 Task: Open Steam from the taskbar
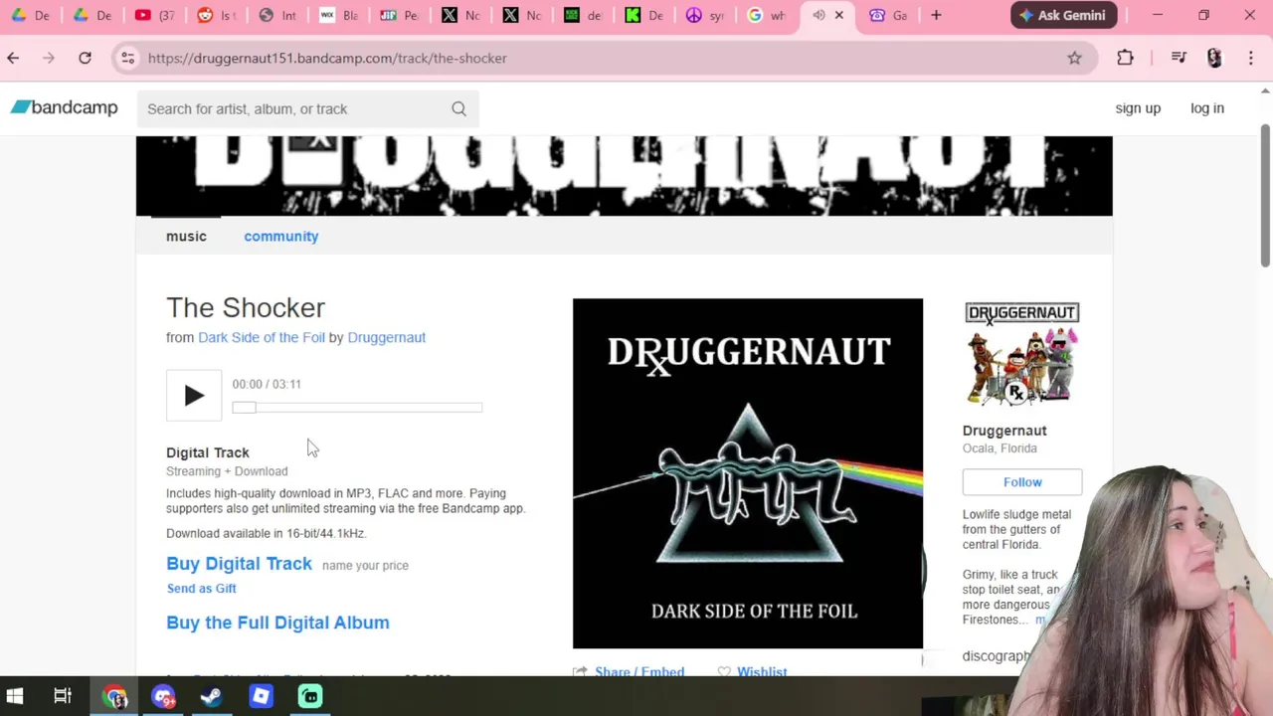(x=212, y=696)
